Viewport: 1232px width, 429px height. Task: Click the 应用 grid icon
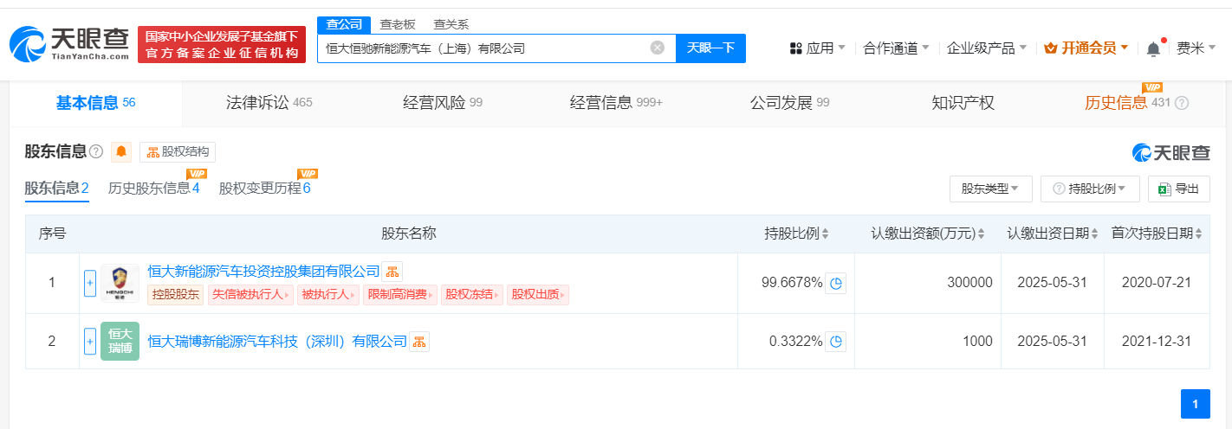[x=795, y=48]
